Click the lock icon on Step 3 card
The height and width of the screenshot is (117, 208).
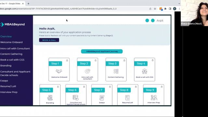[124, 60]
